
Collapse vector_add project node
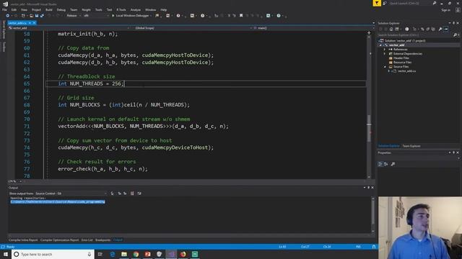click(380, 45)
